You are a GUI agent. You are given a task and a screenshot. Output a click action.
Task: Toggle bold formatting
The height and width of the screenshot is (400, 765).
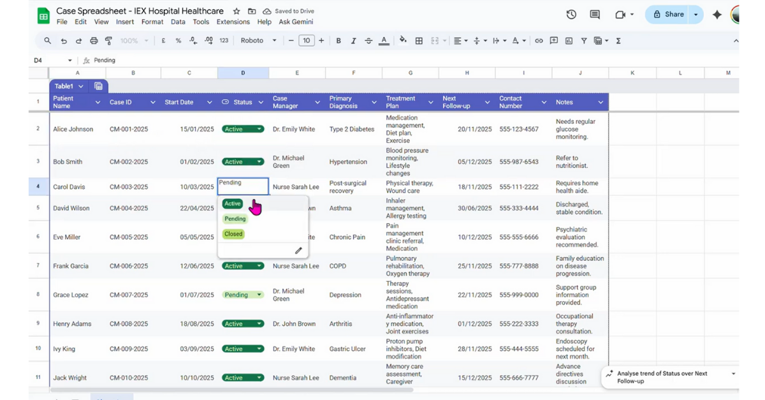point(338,40)
